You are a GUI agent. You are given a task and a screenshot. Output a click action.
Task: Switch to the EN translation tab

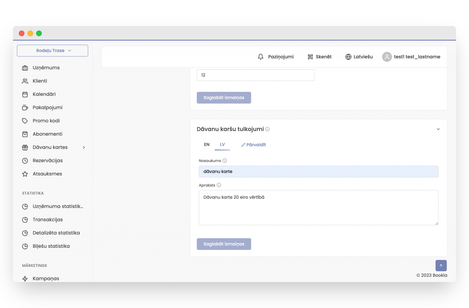(207, 145)
